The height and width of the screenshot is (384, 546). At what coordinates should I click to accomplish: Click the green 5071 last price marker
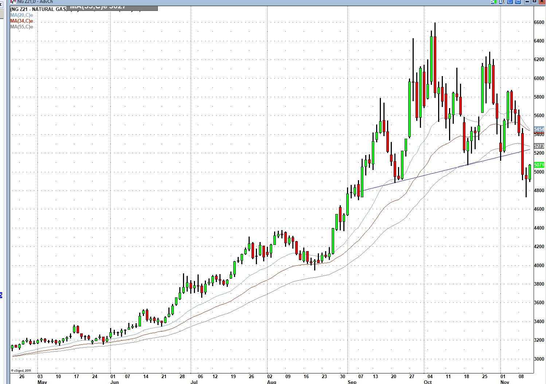point(539,165)
